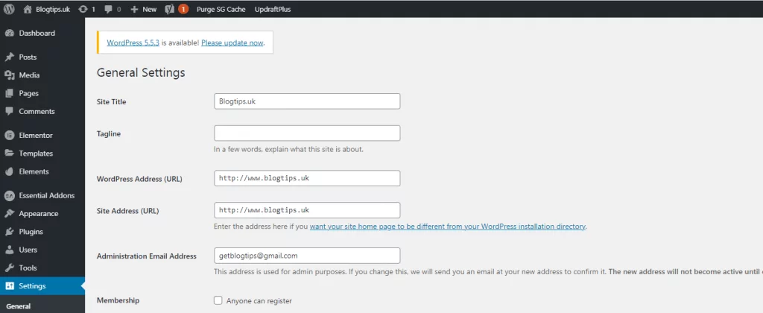Click the Plugins plug icon

click(x=9, y=232)
